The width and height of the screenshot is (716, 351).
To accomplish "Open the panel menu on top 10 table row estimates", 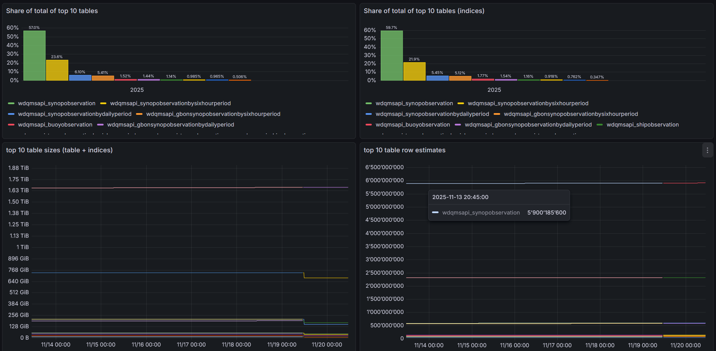I will 708,150.
